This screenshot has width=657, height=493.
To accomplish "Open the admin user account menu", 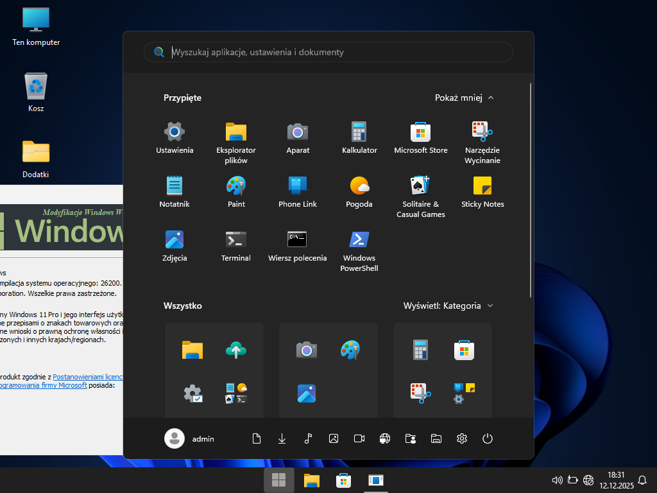I will pos(190,438).
